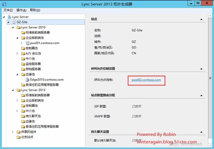Select 企业版前端池 under Lync Server 2010
Viewport: 214px width, 149px height.
coord(35,38)
